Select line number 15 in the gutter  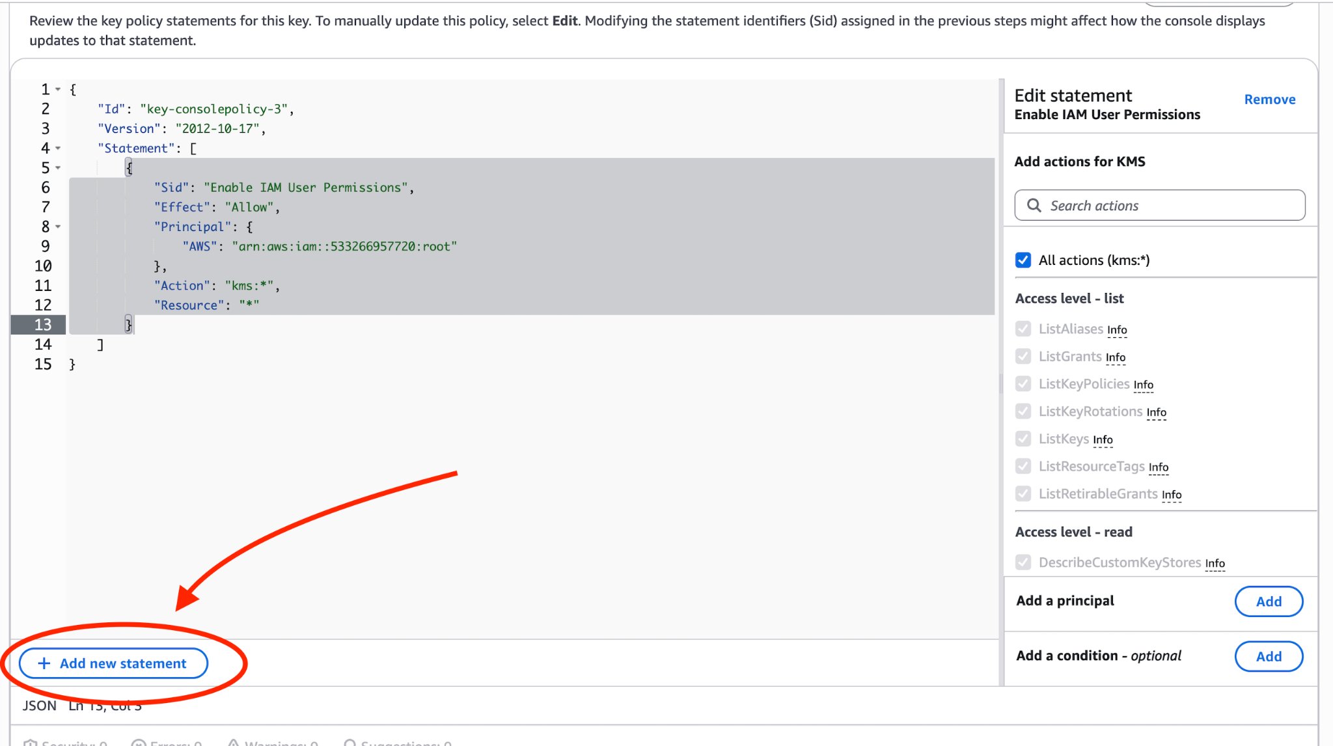(43, 365)
